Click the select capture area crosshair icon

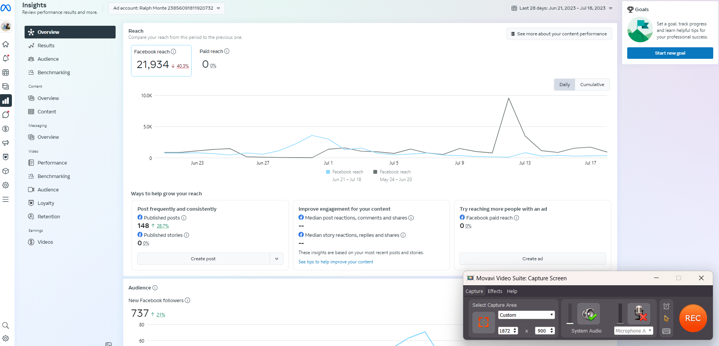(x=484, y=322)
